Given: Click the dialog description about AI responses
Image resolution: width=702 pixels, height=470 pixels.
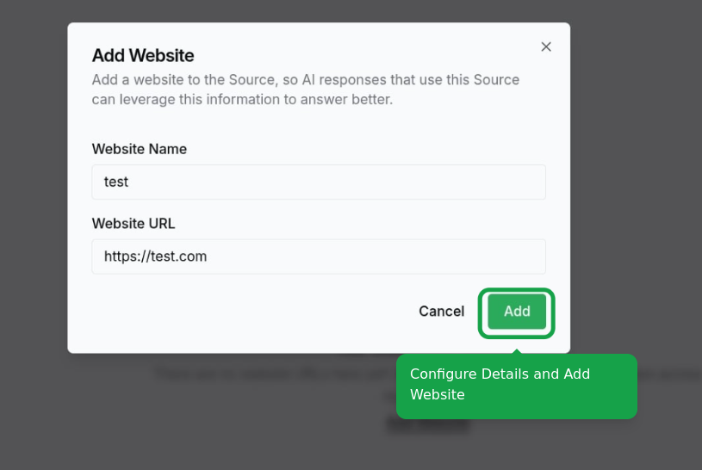Looking at the screenshot, I should [x=305, y=89].
